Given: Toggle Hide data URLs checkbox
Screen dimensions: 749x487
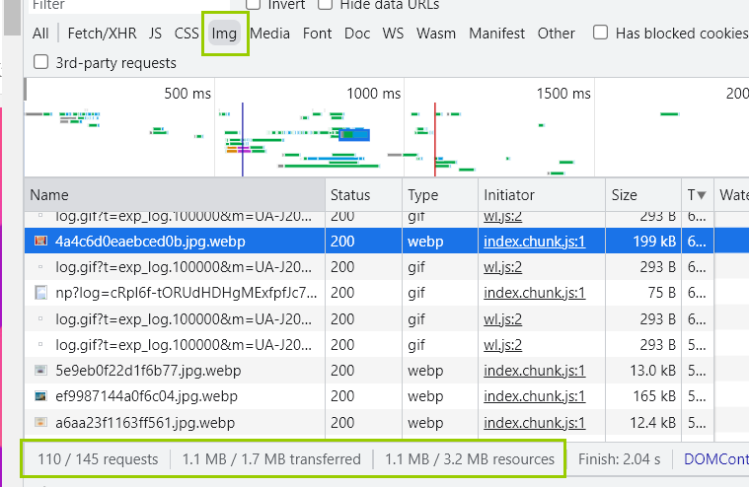Looking at the screenshot, I should 326,4.
